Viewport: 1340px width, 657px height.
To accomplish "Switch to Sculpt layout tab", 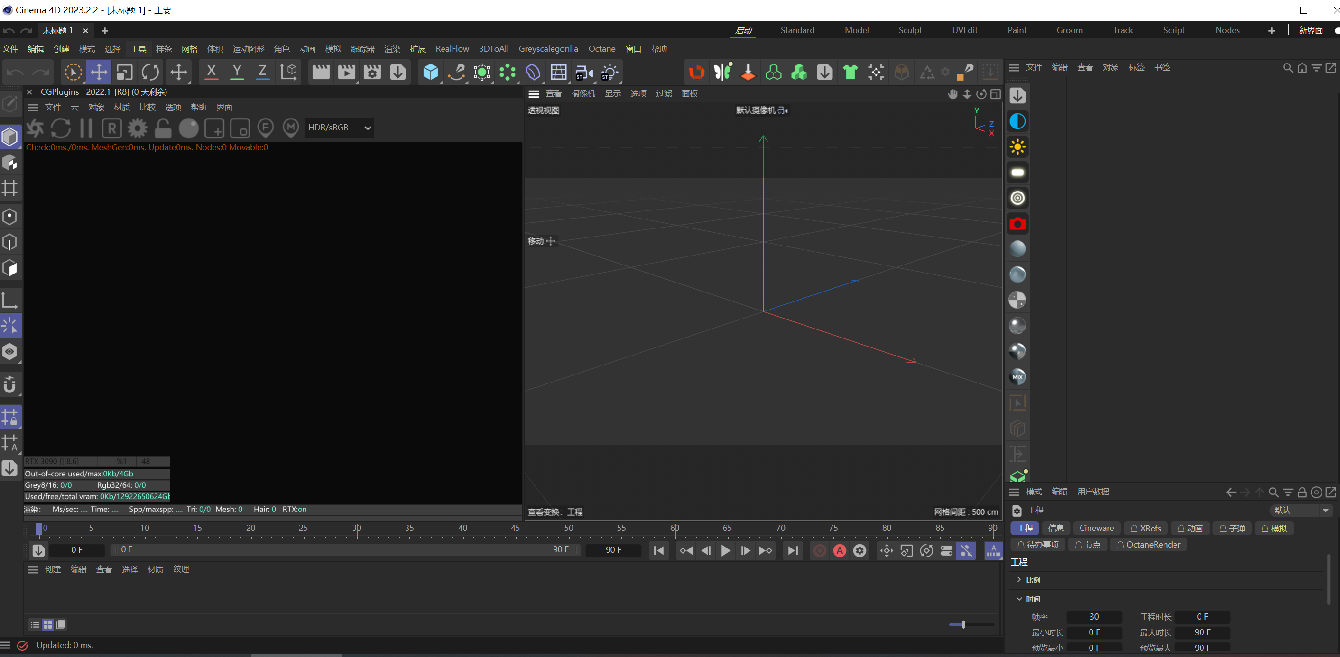I will click(910, 30).
